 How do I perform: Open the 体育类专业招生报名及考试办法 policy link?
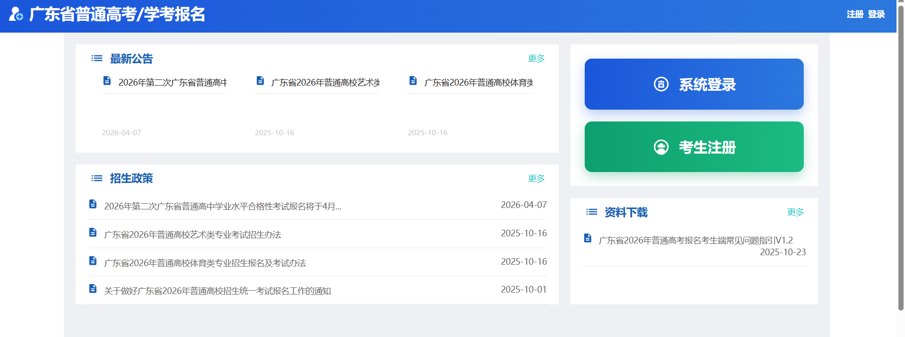205,263
